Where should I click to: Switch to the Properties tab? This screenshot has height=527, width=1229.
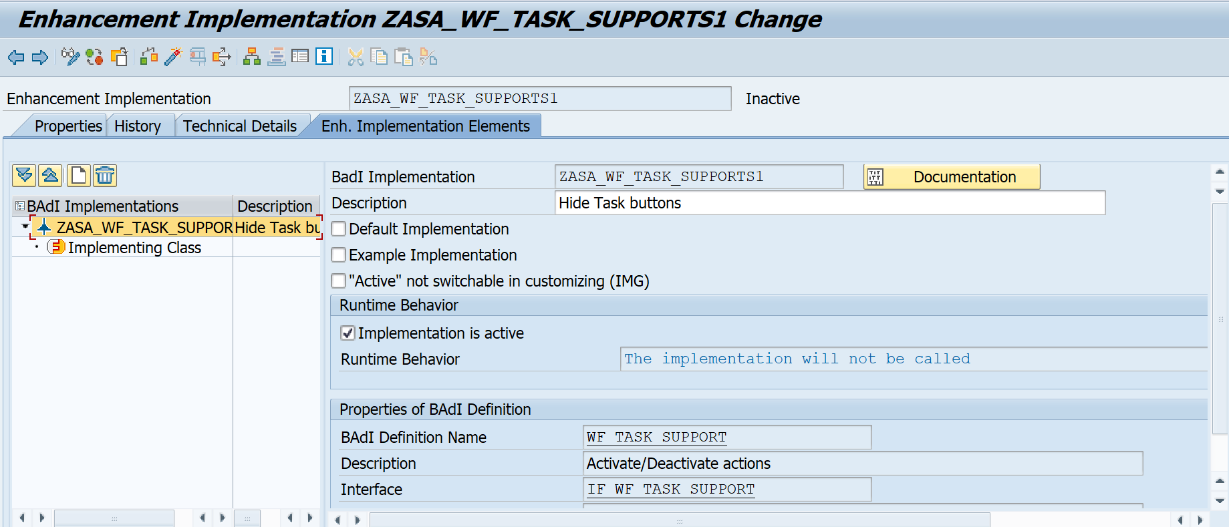click(x=68, y=126)
